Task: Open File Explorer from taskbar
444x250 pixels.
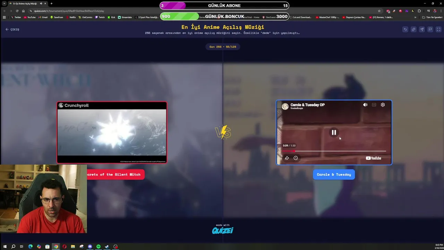Action: pyautogui.click(x=73, y=247)
